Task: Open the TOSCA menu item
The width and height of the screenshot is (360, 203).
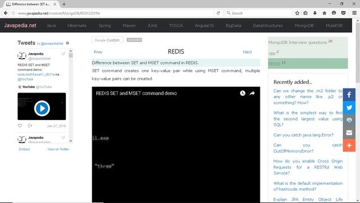Action: point(176,25)
